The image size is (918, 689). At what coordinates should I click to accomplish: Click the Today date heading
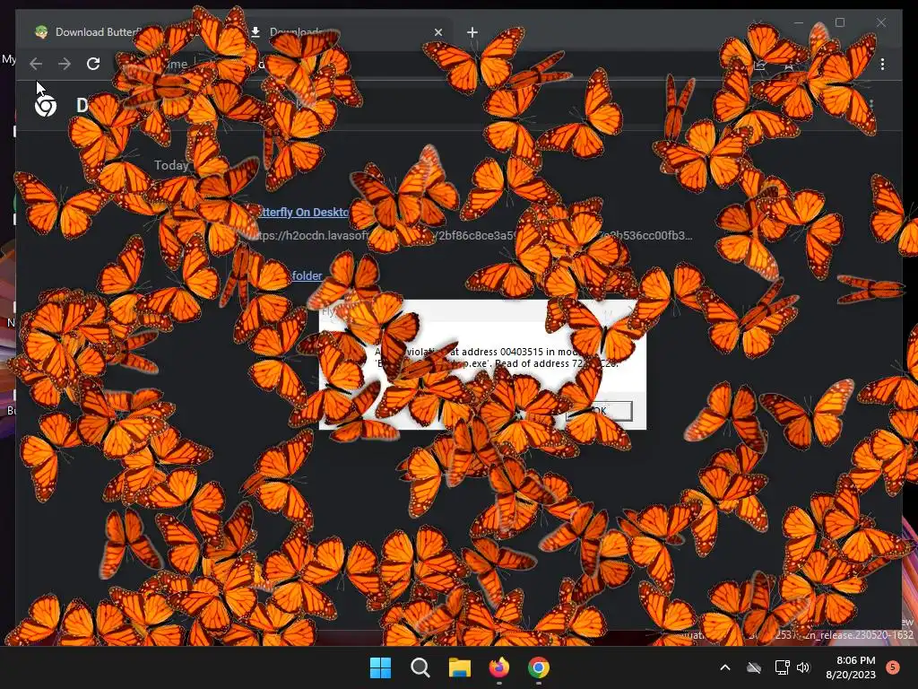tap(171, 165)
